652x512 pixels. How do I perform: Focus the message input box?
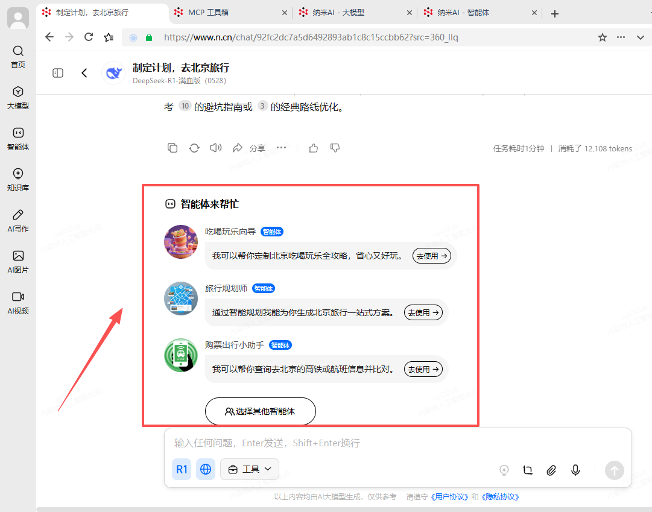(397, 443)
